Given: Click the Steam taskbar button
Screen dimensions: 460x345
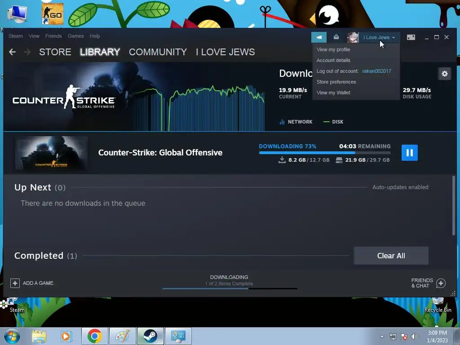Looking at the screenshot, I should [150, 336].
